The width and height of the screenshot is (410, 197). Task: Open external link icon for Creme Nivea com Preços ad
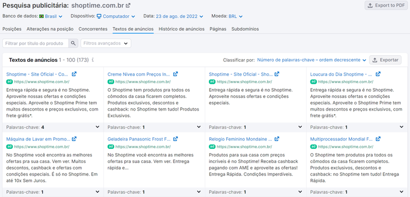[x=175, y=74]
